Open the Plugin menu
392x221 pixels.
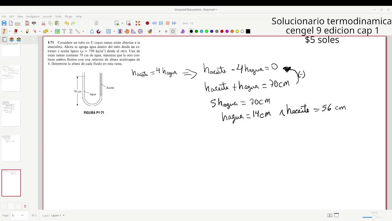(69, 16)
